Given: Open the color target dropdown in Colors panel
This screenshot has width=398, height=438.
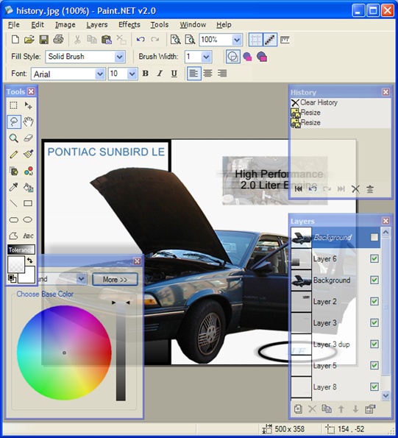Looking at the screenshot, I should [x=81, y=279].
